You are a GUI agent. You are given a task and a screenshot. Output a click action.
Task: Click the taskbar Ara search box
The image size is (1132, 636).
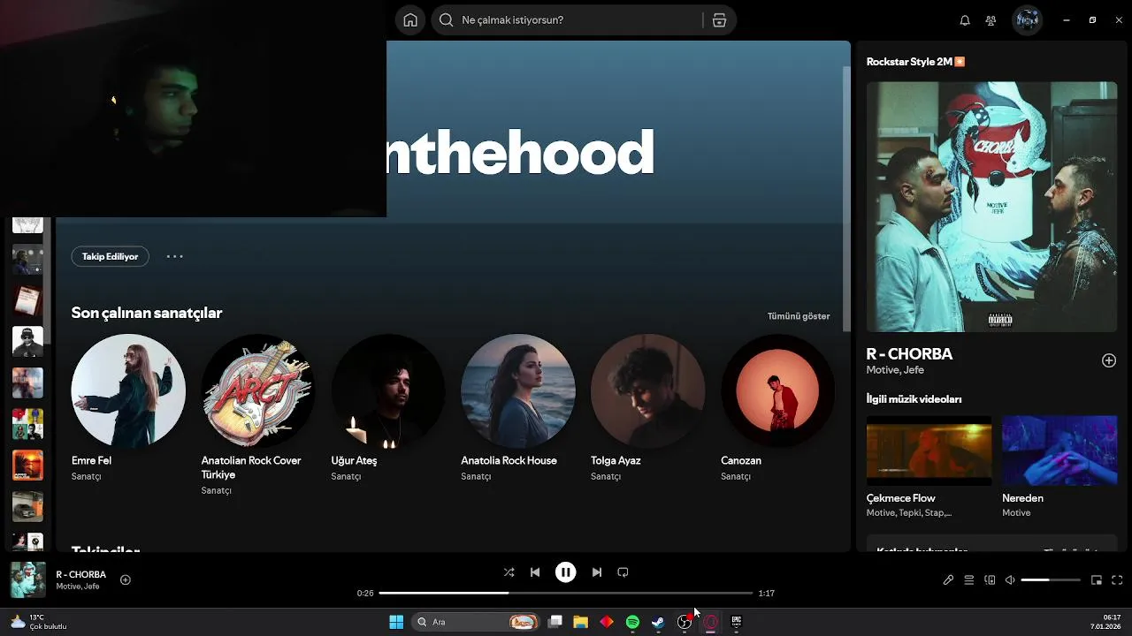tap(476, 622)
